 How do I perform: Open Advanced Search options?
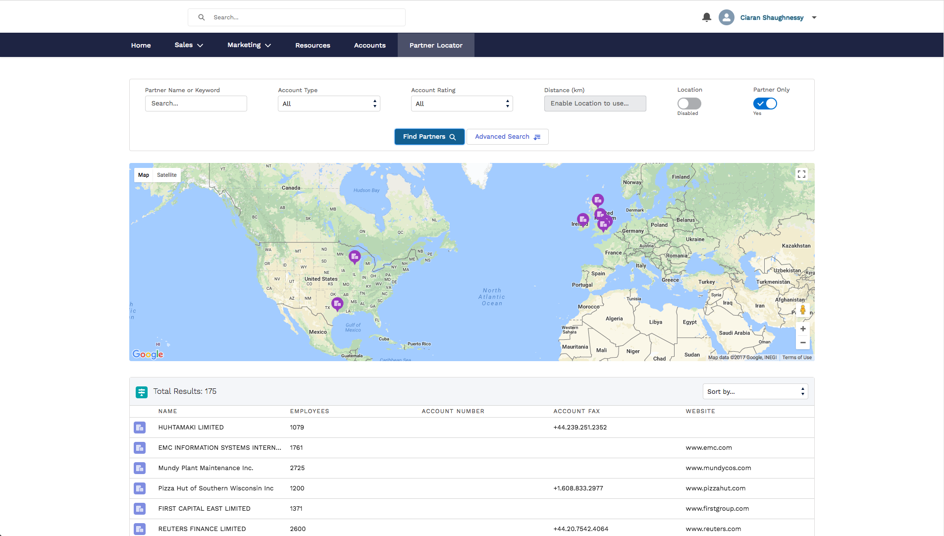point(507,137)
